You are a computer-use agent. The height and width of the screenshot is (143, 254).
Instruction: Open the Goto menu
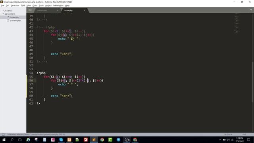tap(35, 6)
